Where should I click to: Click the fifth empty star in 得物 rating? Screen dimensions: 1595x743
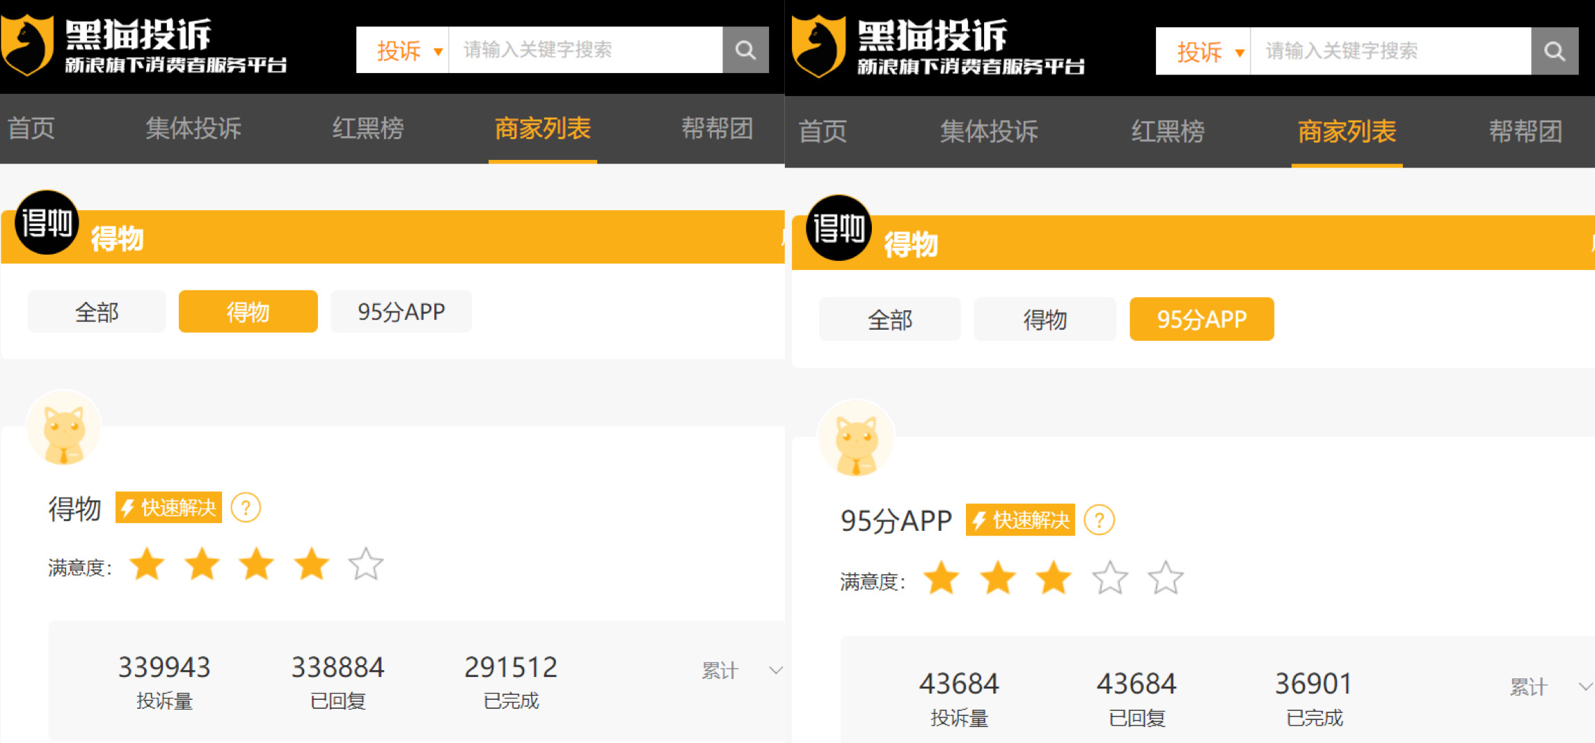366,564
